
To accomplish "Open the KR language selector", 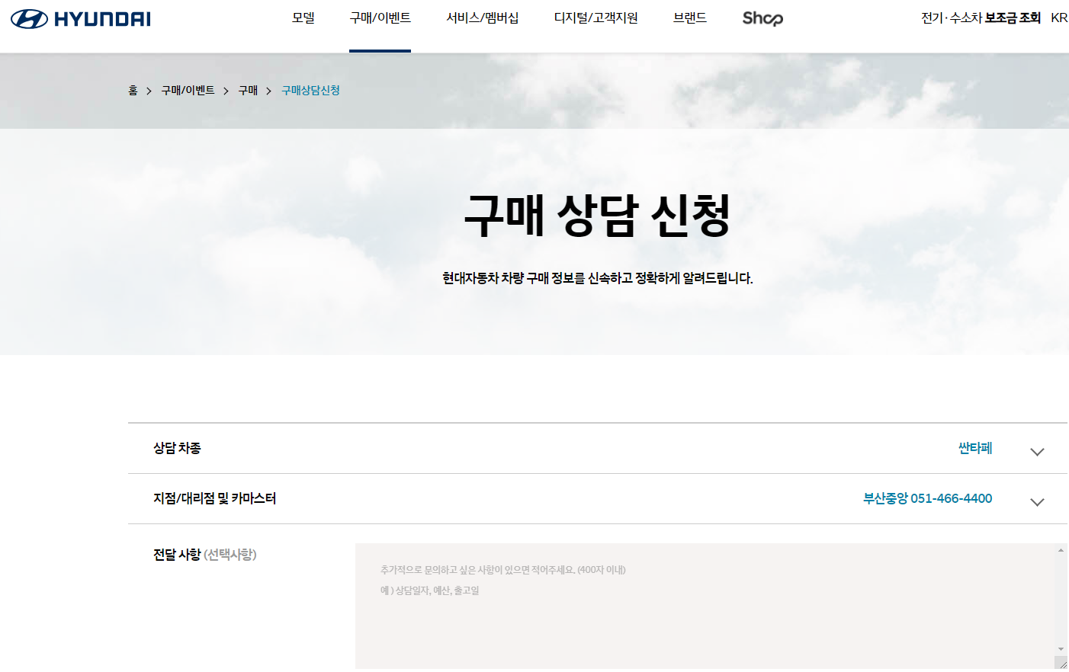I will (x=1059, y=18).
